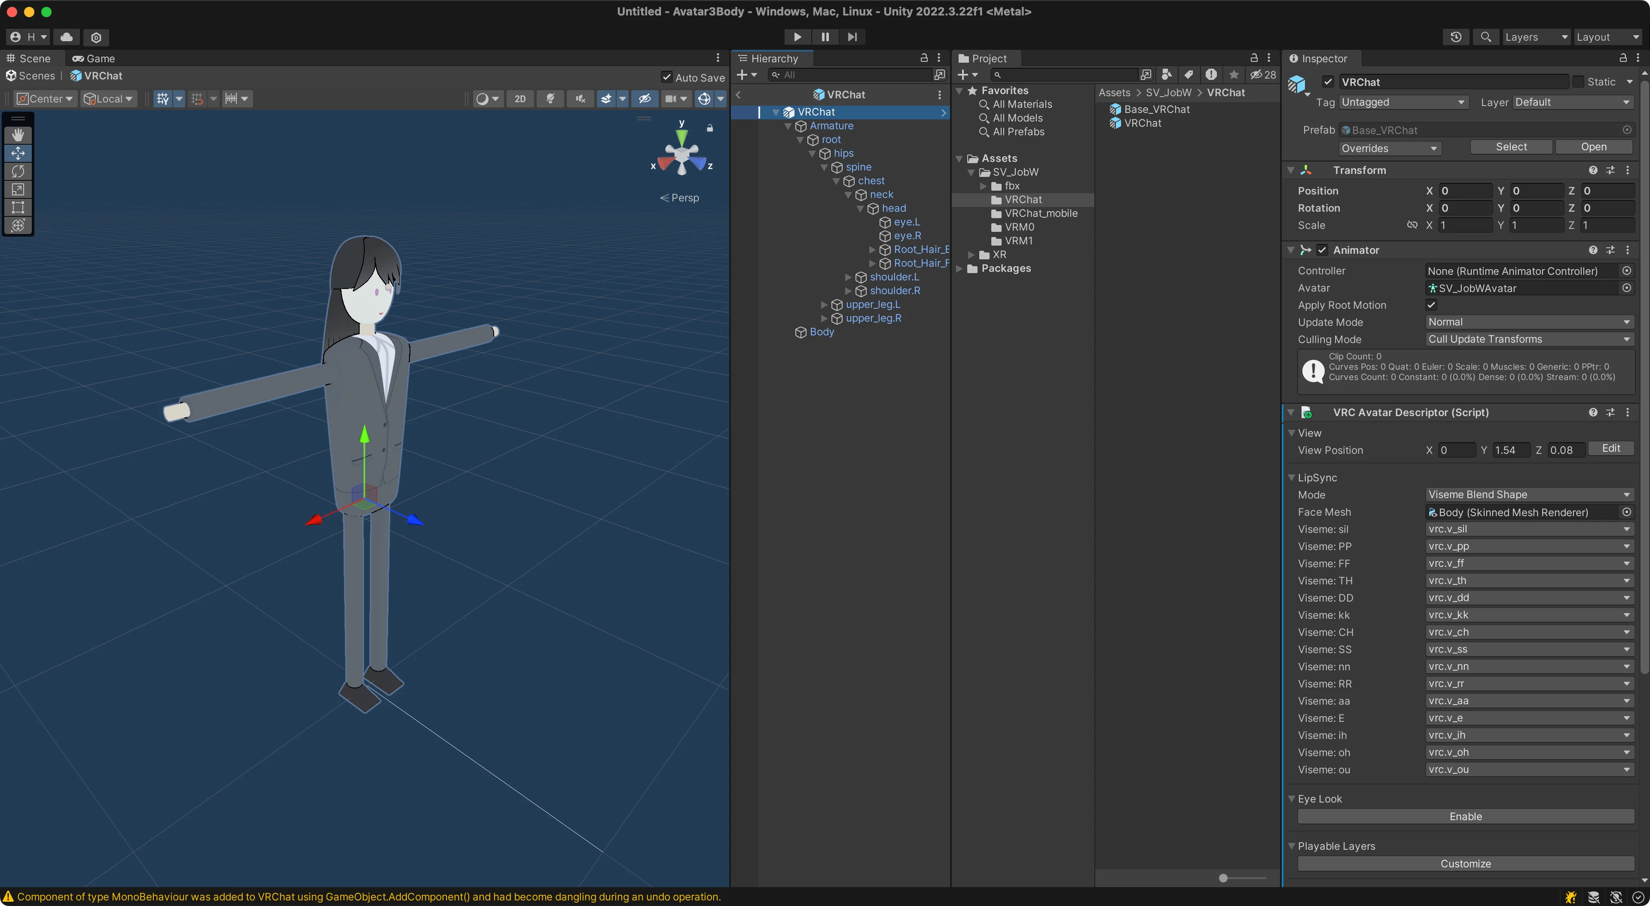Click Scenes breadcrumb in scene view
Image resolution: width=1650 pixels, height=906 pixels.
click(x=30, y=76)
